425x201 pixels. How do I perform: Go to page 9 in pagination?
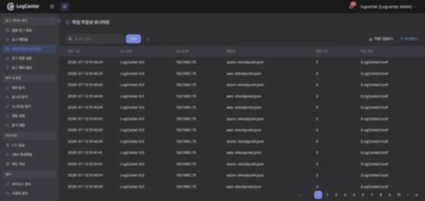[x=390, y=195]
